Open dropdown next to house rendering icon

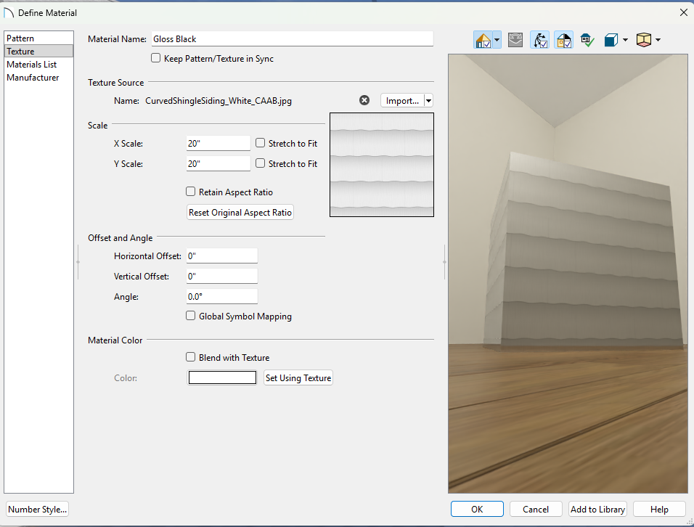497,40
